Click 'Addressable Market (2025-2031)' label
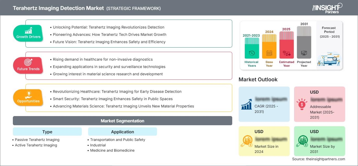This screenshot has height=166, width=358. [x=322, y=112]
